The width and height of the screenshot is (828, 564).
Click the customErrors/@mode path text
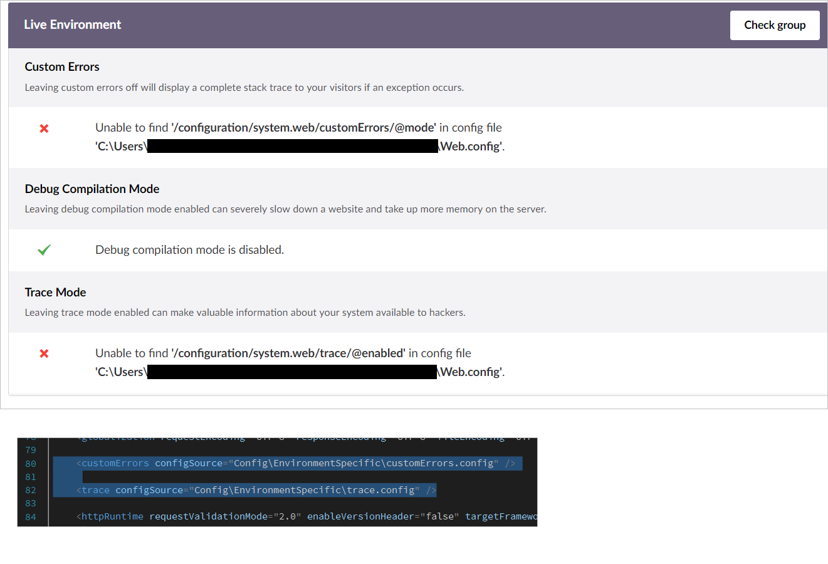303,127
